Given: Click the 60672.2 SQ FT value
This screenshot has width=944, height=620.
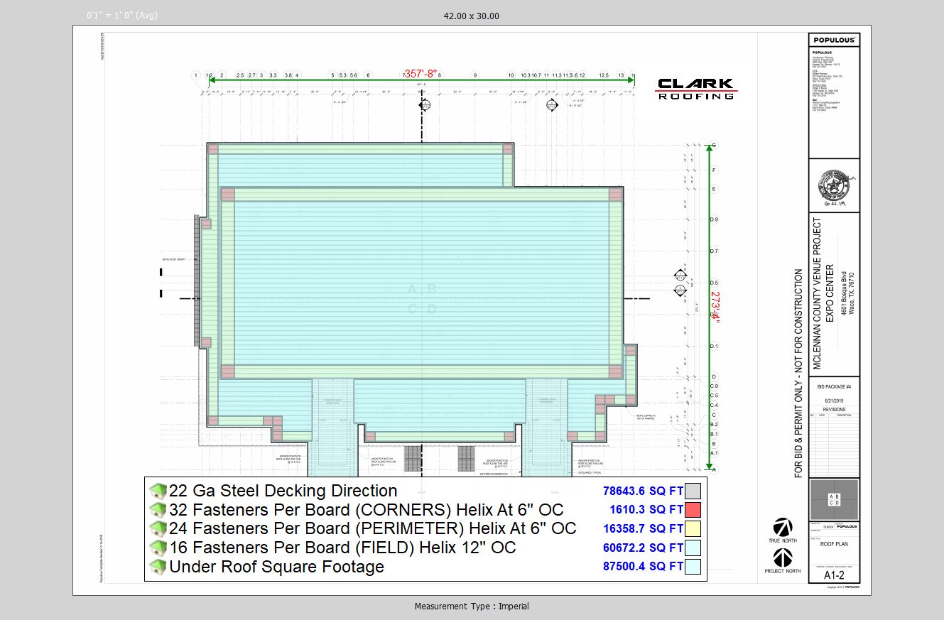Looking at the screenshot, I should [x=643, y=548].
